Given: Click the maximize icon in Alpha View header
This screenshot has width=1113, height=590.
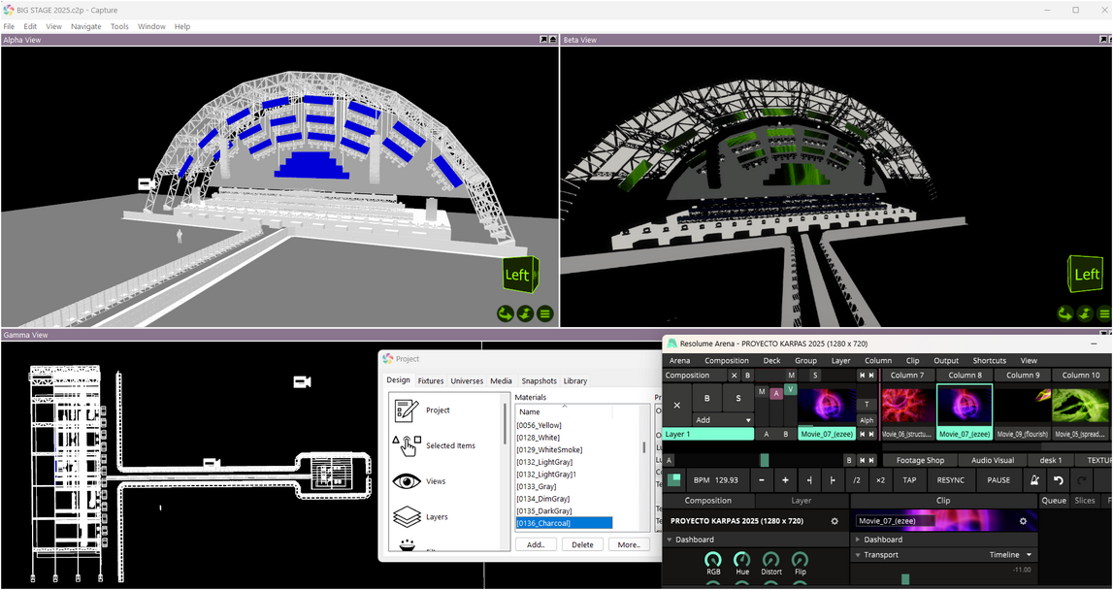Looking at the screenshot, I should click(552, 40).
